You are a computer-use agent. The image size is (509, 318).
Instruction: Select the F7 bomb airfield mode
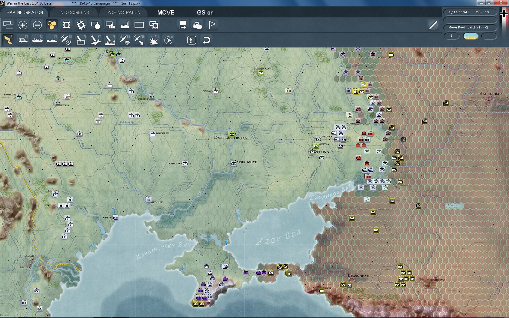pyautogui.click(x=95, y=40)
